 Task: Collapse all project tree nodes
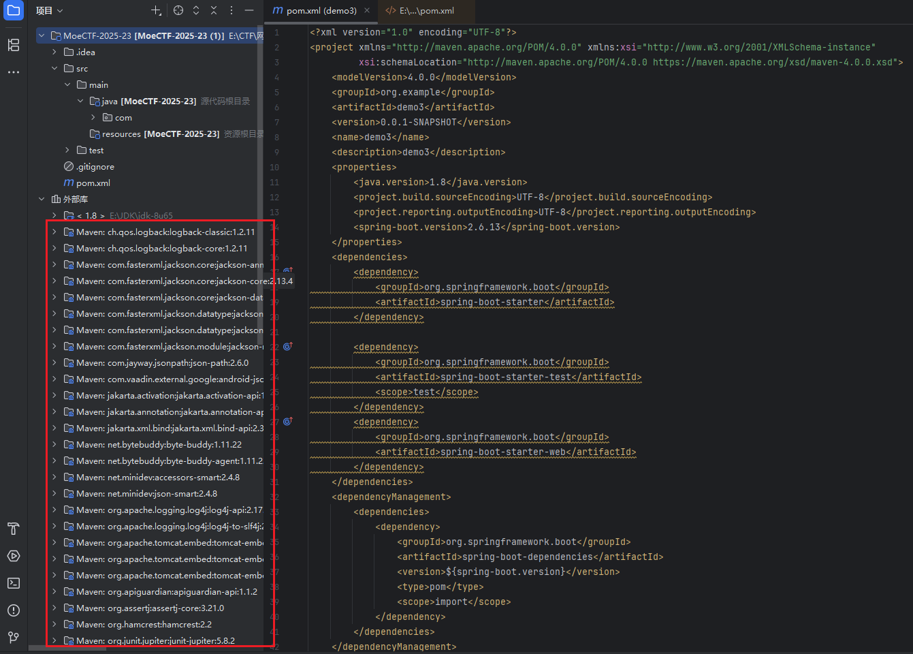pyautogui.click(x=214, y=10)
